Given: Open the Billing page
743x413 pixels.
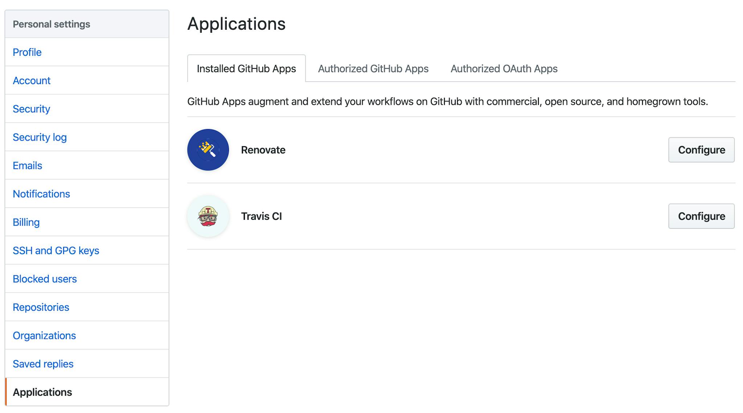Looking at the screenshot, I should pyautogui.click(x=26, y=222).
